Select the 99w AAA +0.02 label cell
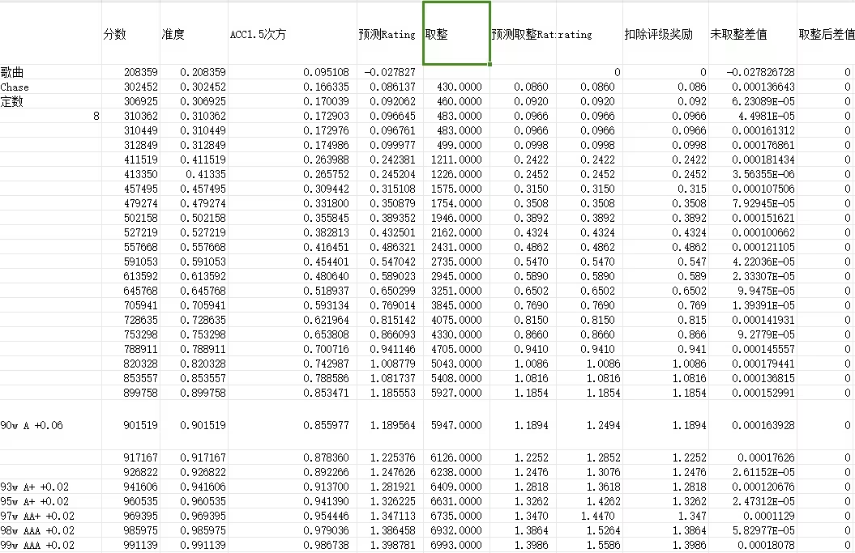Image resolution: width=855 pixels, height=553 pixels. (50, 545)
